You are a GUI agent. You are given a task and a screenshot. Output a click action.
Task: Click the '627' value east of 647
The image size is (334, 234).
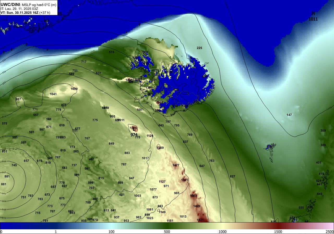pos(232,176)
